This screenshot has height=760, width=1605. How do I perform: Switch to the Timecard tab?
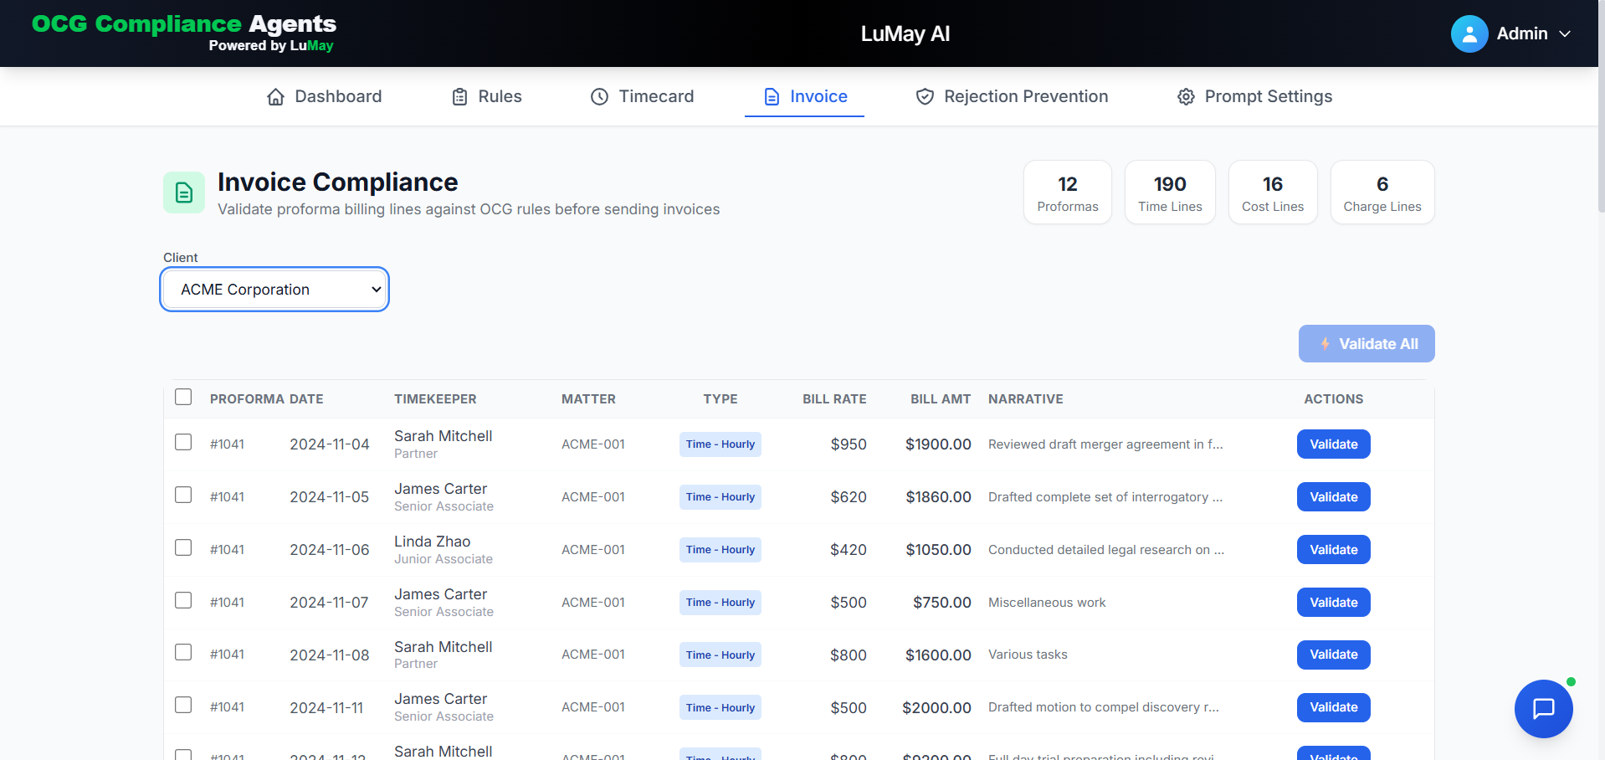coord(643,97)
